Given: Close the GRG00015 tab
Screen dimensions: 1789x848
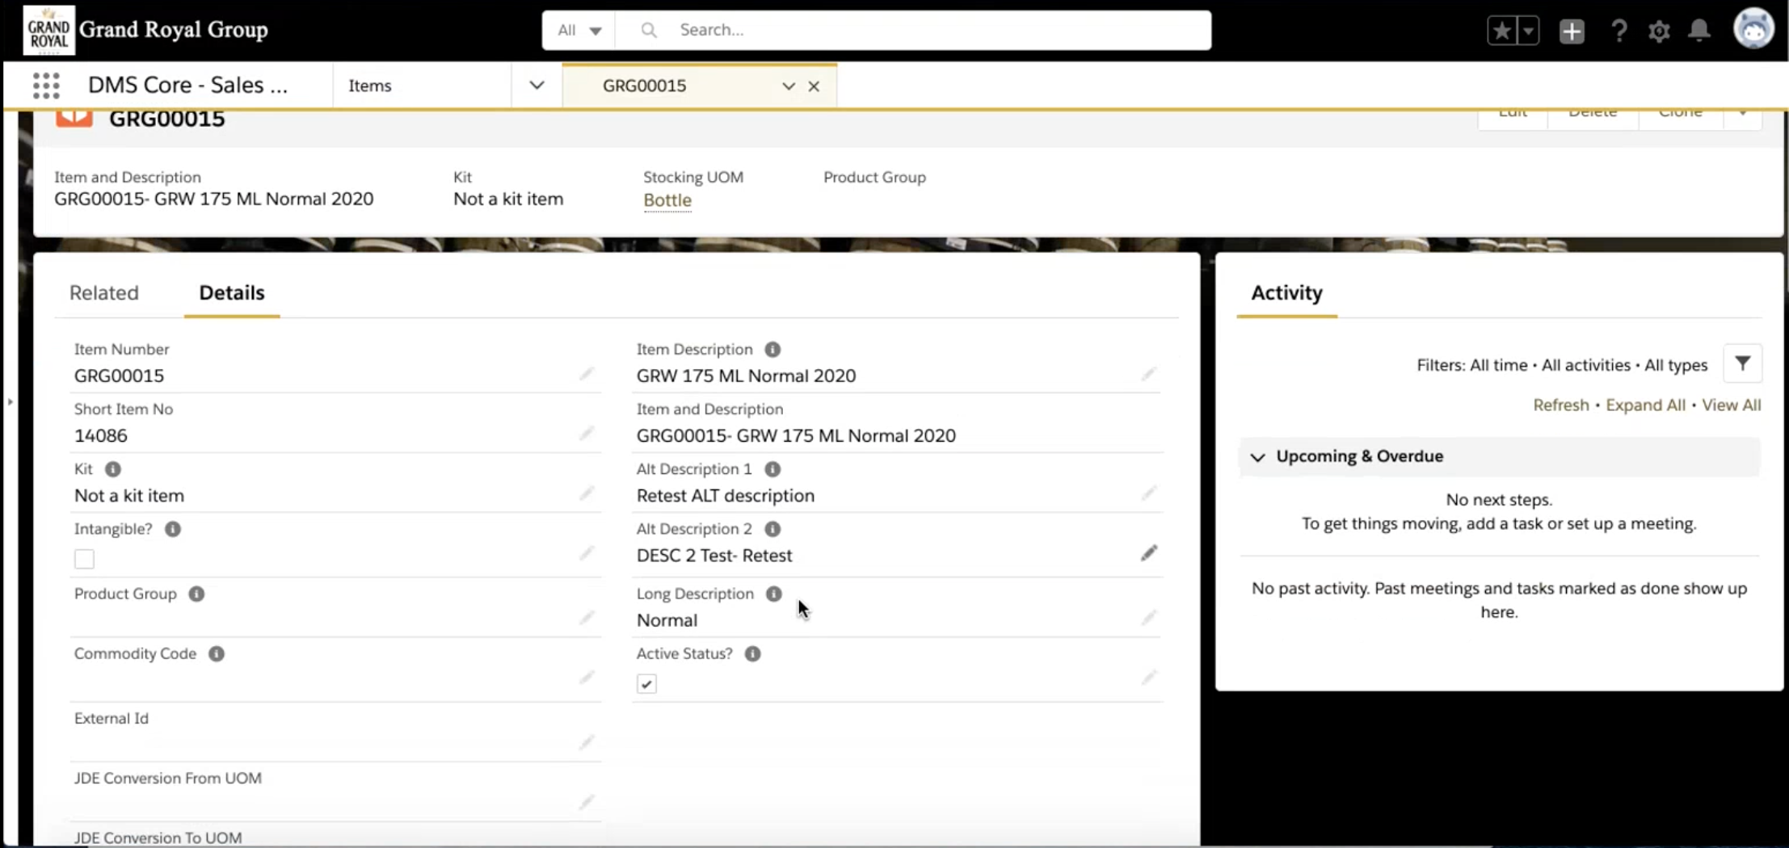Looking at the screenshot, I should click(x=814, y=86).
